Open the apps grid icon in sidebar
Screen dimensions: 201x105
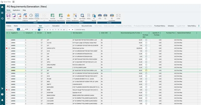click(x=2, y=13)
